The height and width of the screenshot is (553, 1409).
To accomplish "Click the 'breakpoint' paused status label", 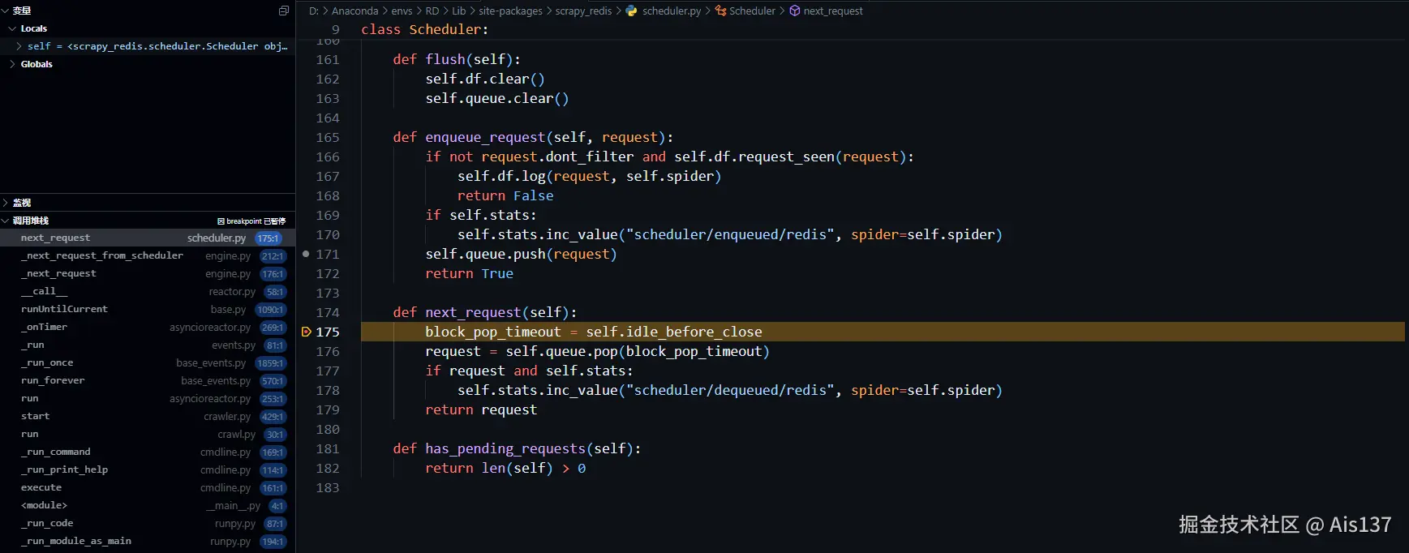I will tap(251, 221).
